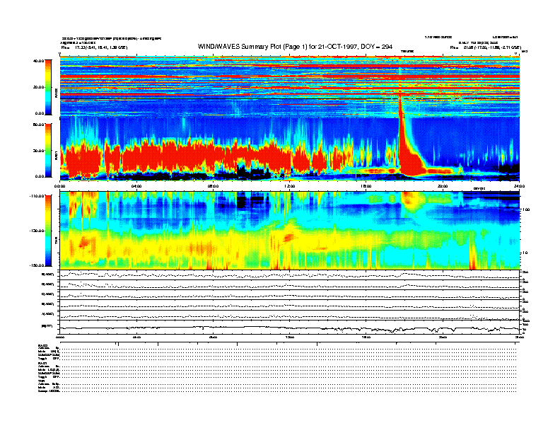Click the solid magnetic field trace panel

290,328
